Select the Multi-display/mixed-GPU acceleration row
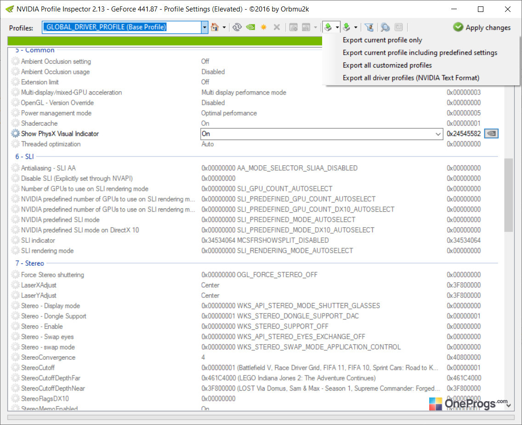Viewport: 522px width, 425px height. (x=255, y=92)
